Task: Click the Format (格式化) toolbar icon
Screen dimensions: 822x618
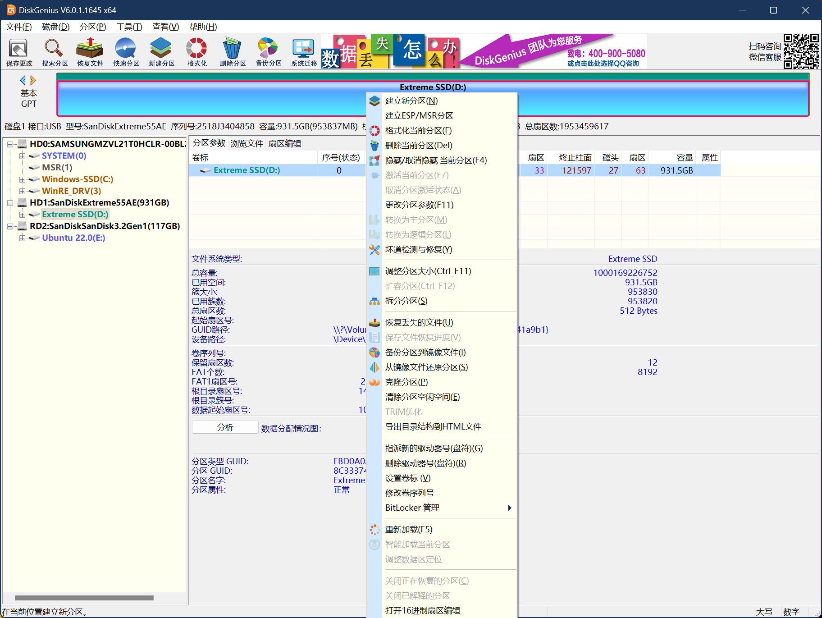Action: coord(197,52)
